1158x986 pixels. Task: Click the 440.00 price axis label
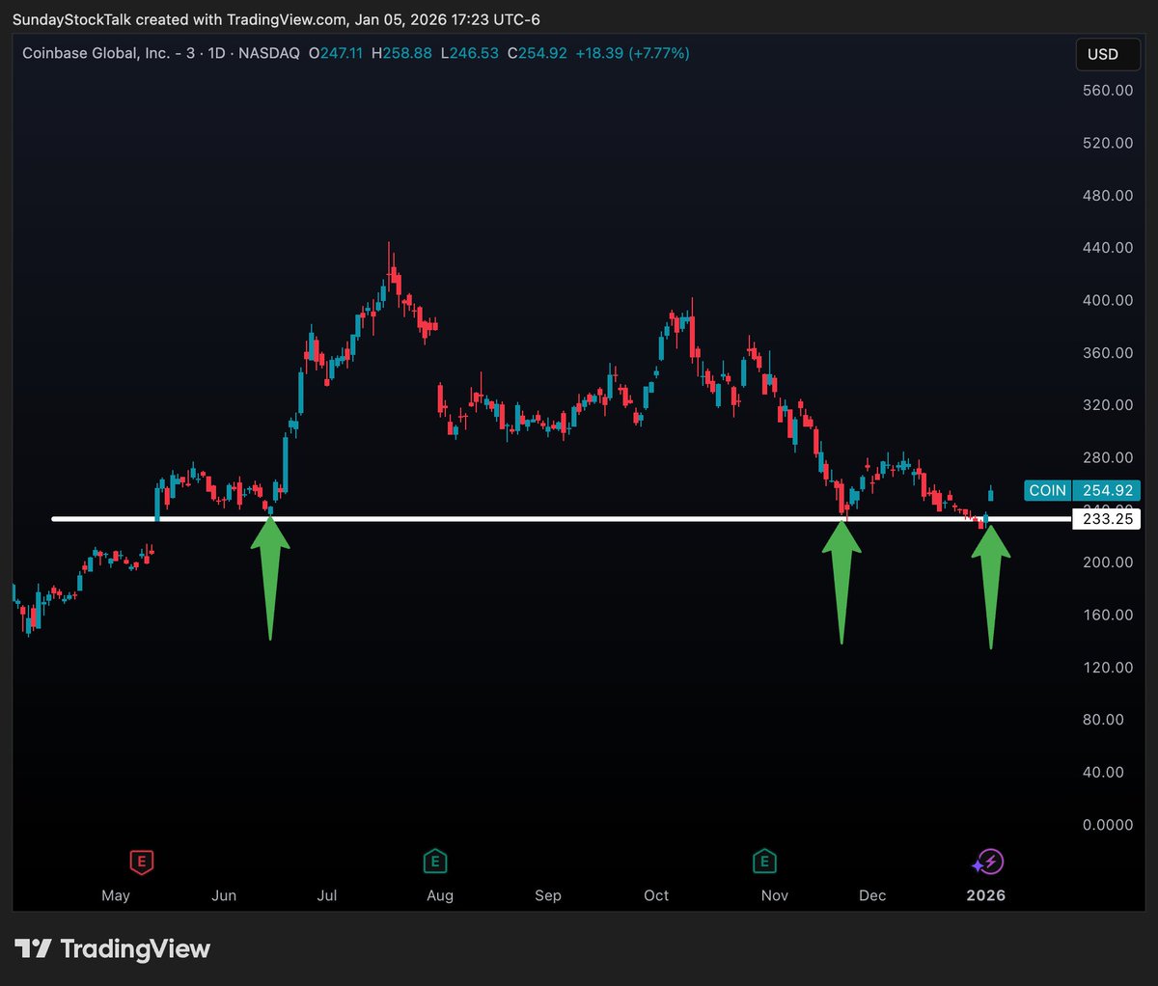pyautogui.click(x=1108, y=248)
